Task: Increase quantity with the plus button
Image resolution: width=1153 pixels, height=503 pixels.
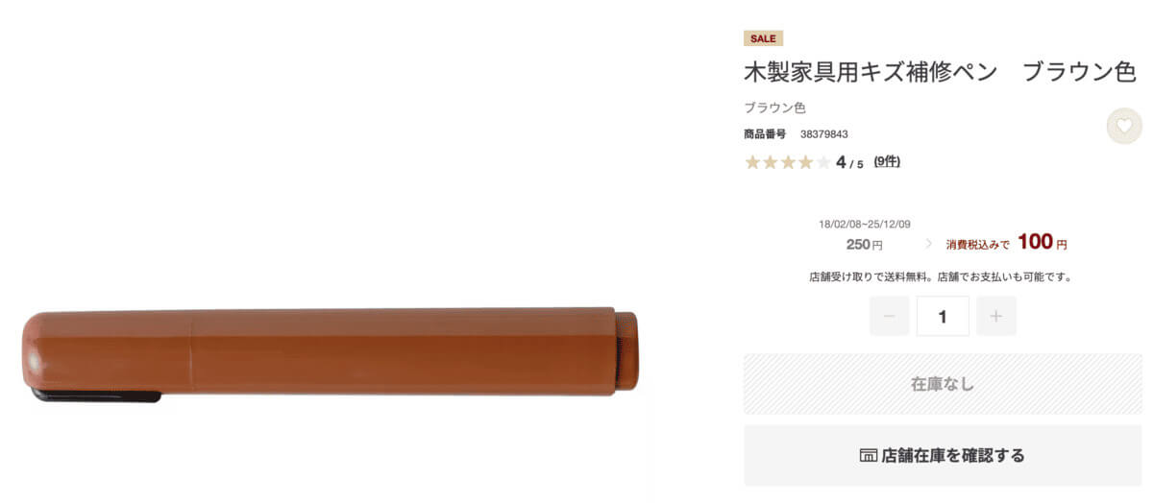Action: click(995, 316)
